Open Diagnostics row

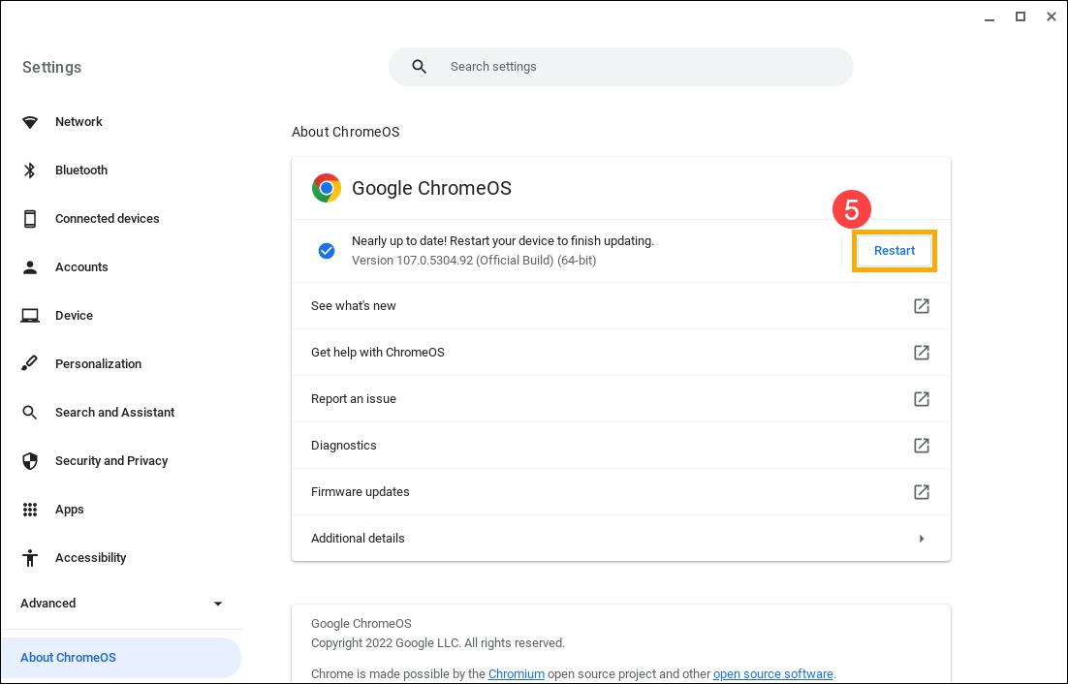coord(620,445)
